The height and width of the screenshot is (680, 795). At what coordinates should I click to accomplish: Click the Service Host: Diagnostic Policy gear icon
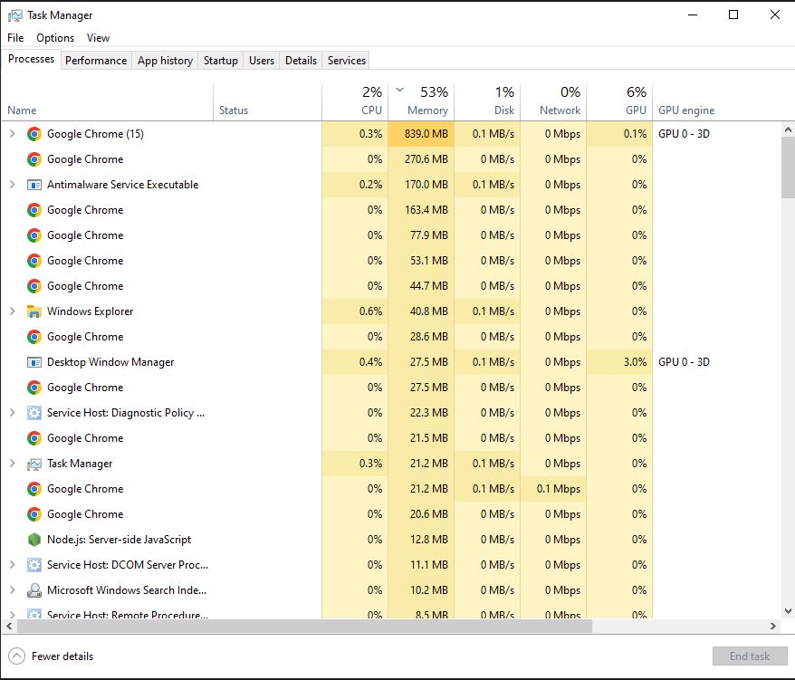34,413
